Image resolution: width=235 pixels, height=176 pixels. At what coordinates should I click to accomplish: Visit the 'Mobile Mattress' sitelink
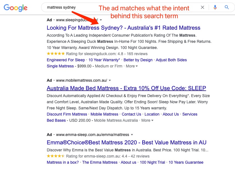click(104, 114)
